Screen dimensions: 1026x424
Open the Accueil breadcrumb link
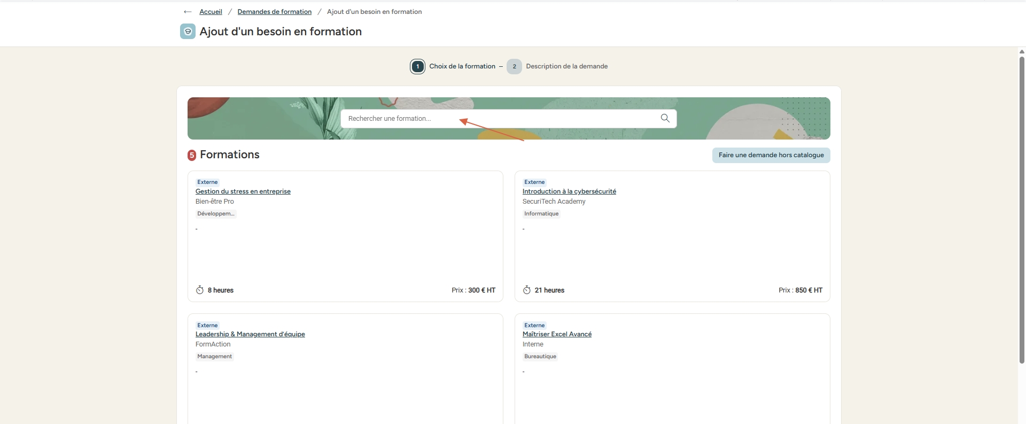211,12
